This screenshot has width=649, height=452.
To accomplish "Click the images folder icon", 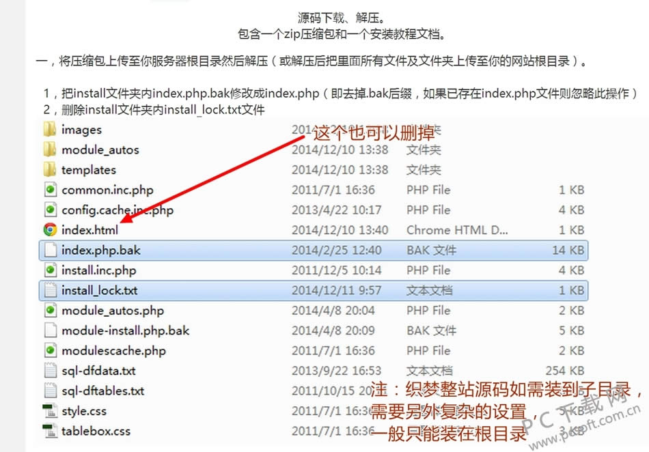I will pyautogui.click(x=49, y=130).
